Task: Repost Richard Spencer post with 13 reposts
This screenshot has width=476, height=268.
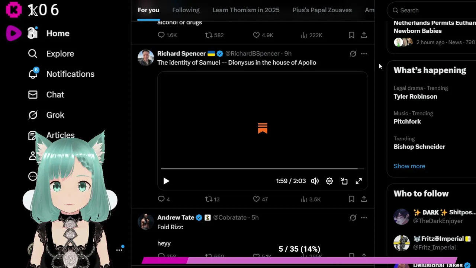Action: point(212,199)
